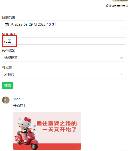The width and height of the screenshot is (129, 151).
Task: Click the 日期范围 label
Action: 9,17
